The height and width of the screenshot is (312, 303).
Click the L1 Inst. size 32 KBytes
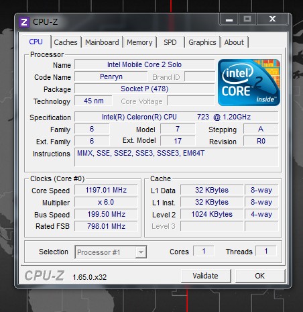point(212,202)
